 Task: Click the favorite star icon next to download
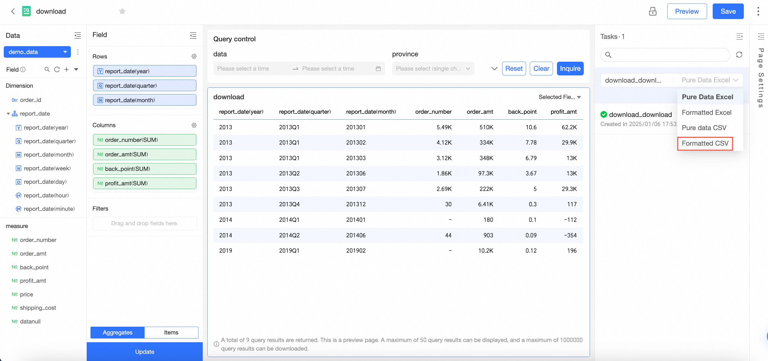click(122, 11)
